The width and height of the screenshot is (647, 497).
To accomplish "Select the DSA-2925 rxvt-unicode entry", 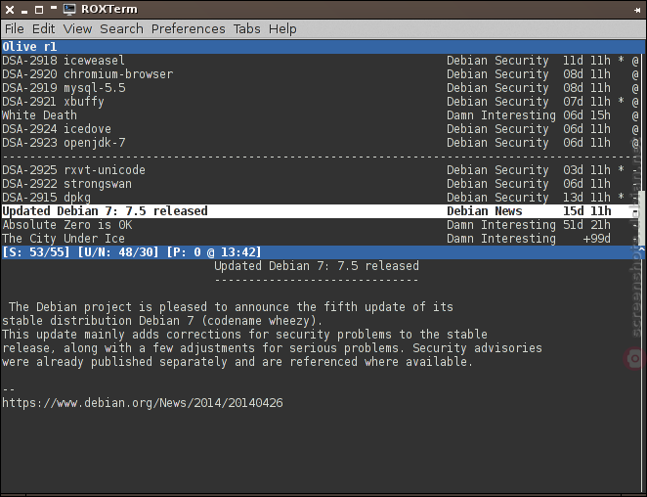I will point(321,170).
